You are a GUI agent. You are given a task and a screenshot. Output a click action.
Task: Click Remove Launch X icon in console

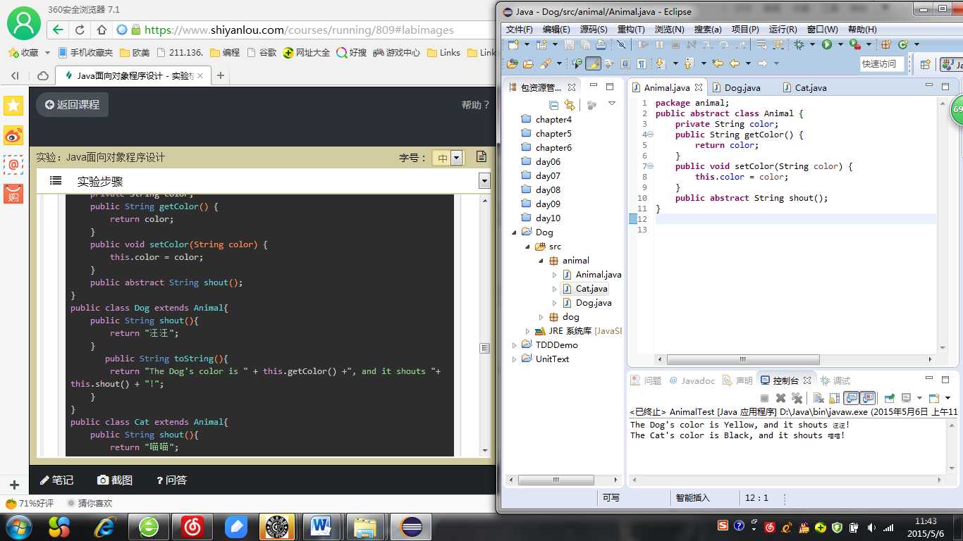tap(780, 398)
